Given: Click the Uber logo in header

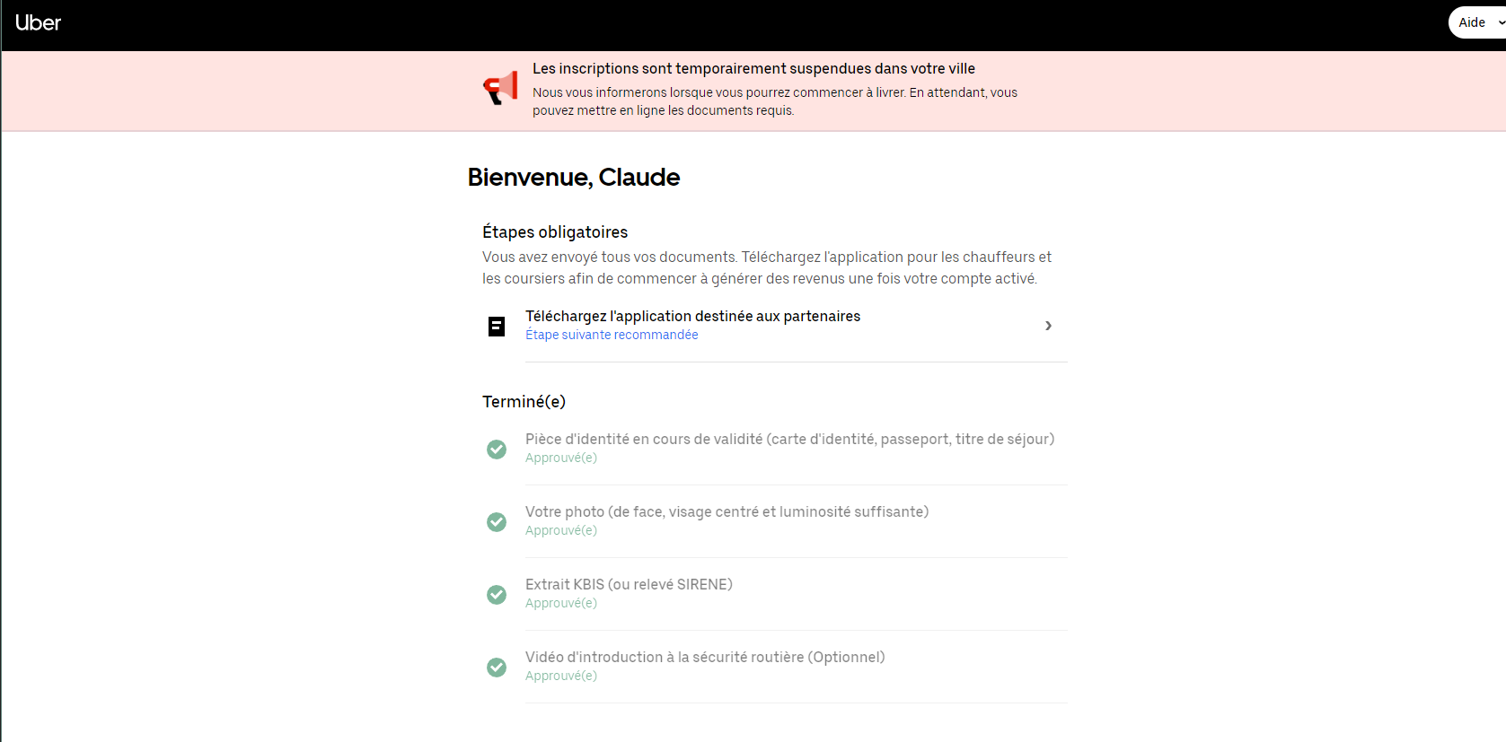Looking at the screenshot, I should coord(38,23).
